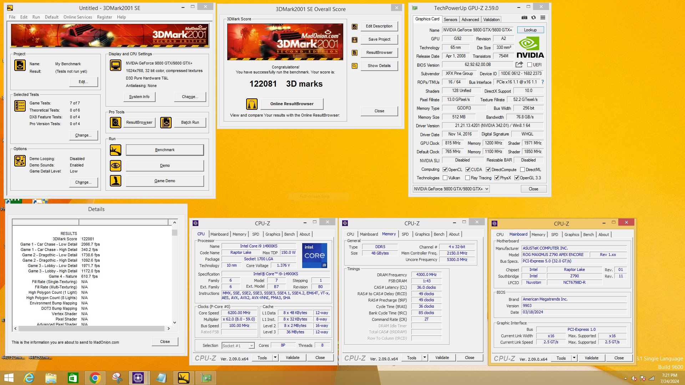Click the NVIDIA logo in GPU-Z
The width and height of the screenshot is (685, 385).
(530, 47)
